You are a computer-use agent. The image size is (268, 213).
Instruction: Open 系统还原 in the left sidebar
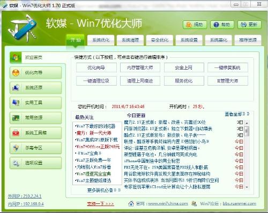[x=35, y=88]
